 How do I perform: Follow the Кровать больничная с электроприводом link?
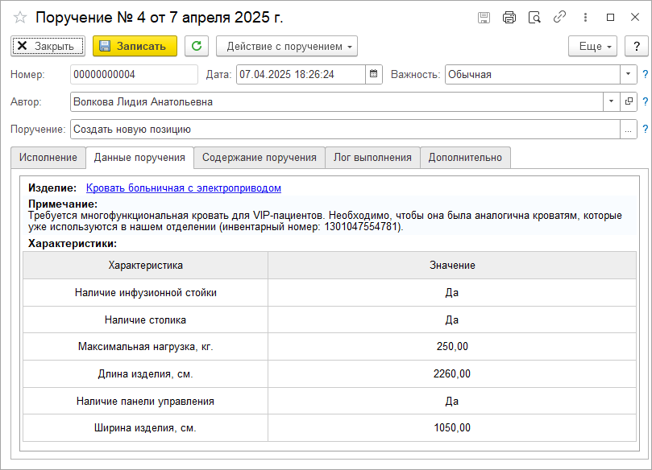click(x=184, y=188)
